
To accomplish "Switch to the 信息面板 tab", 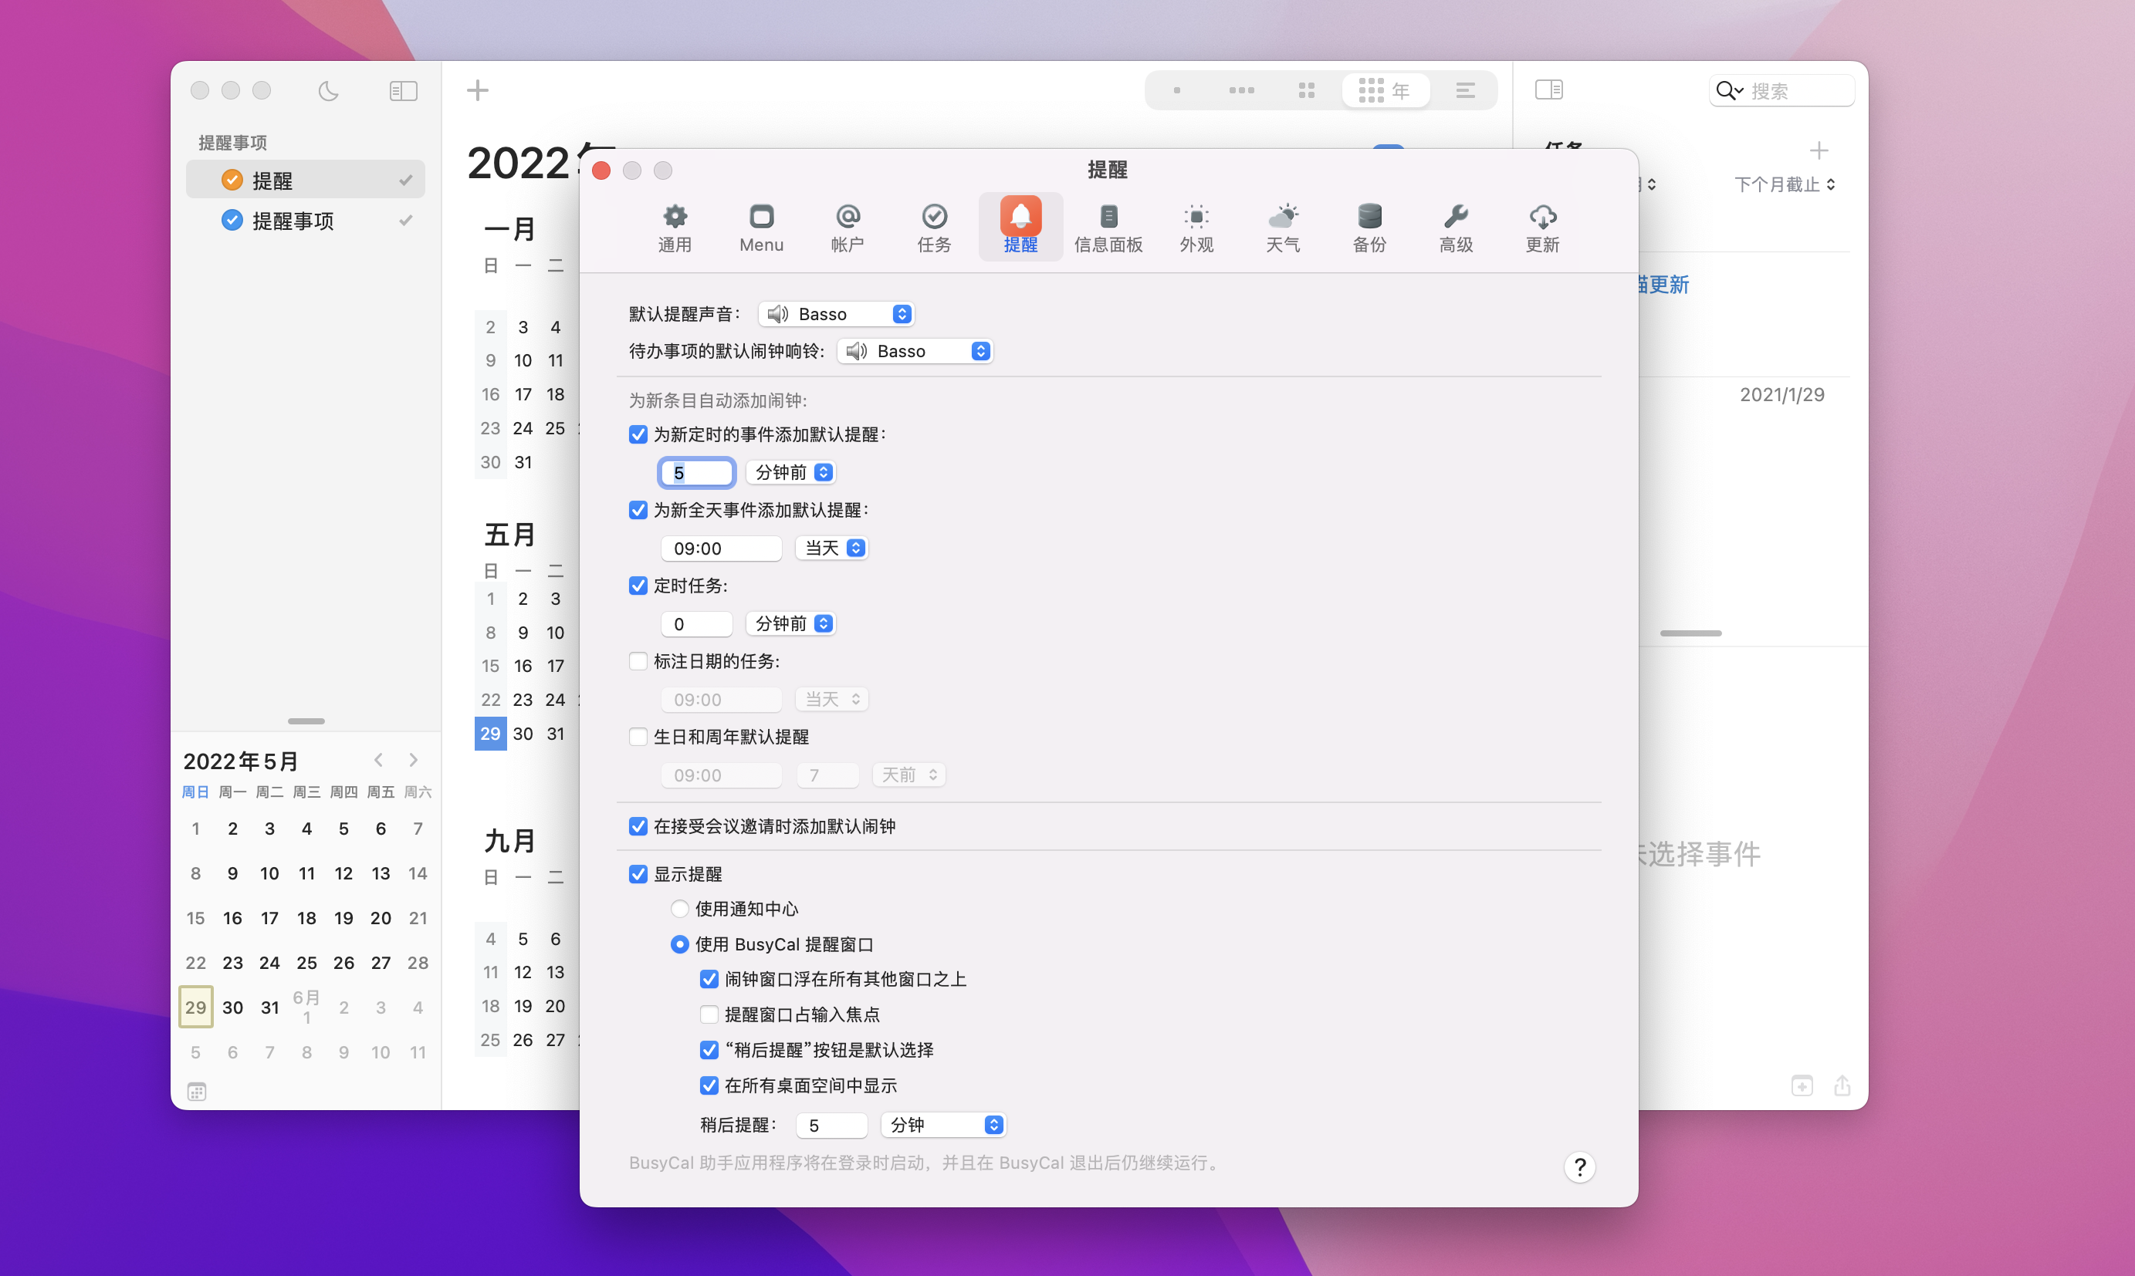I will click(x=1108, y=225).
